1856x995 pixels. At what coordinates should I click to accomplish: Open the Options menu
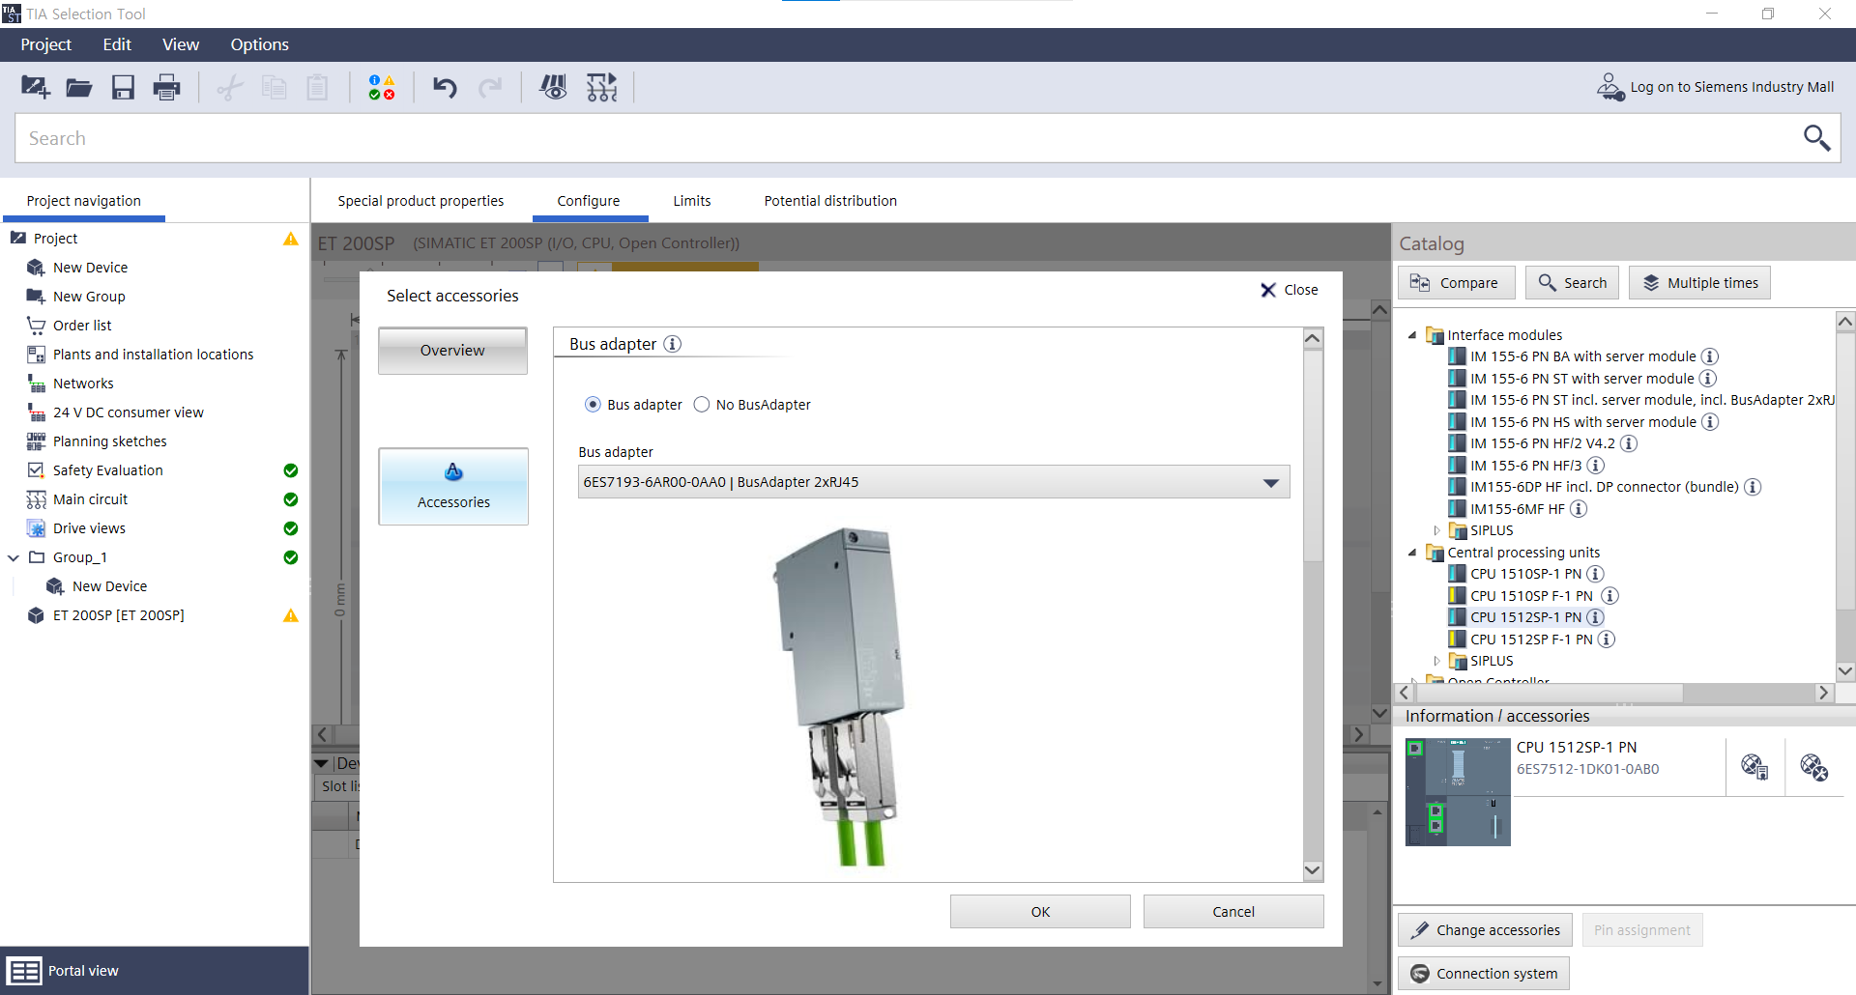[259, 44]
